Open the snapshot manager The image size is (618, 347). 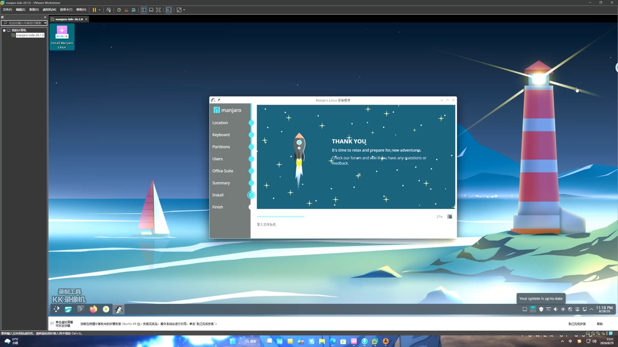(x=134, y=10)
